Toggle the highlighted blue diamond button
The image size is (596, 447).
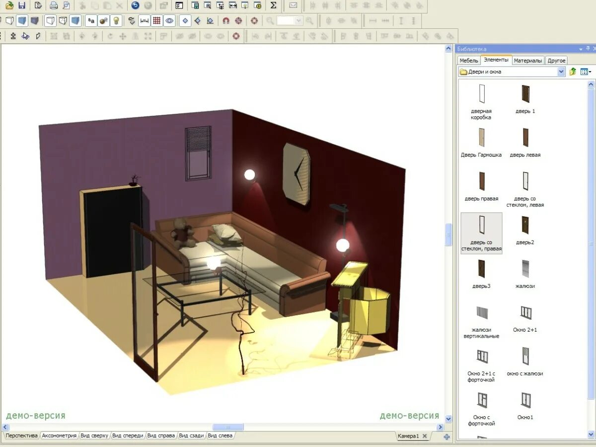pos(185,20)
